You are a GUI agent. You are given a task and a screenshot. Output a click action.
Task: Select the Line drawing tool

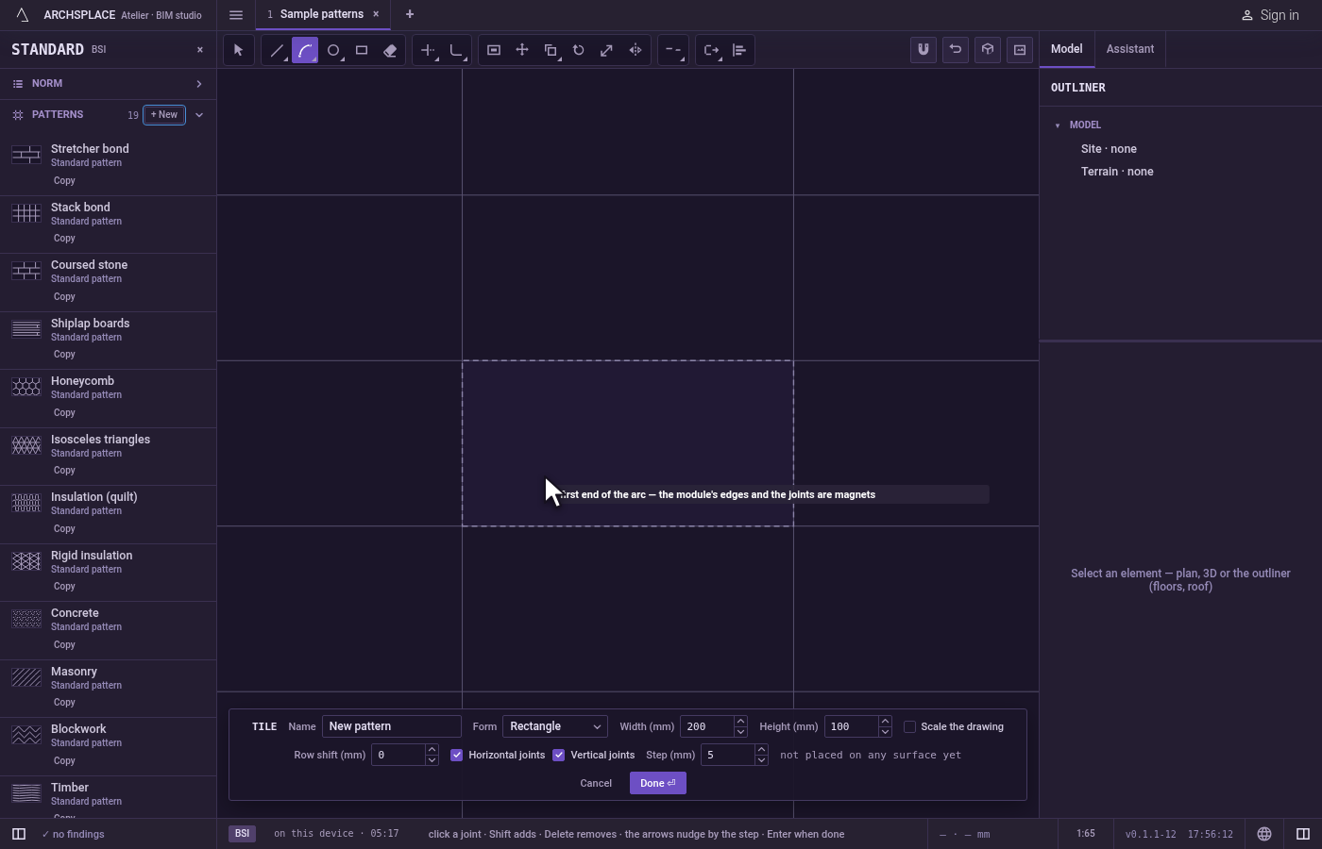pos(277,50)
